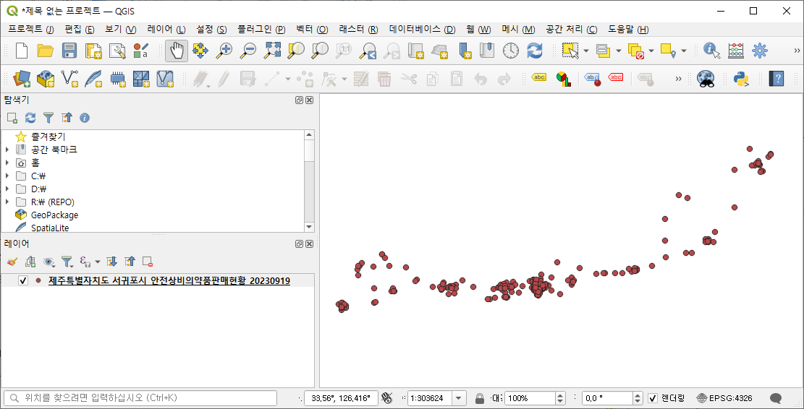
Task: Open the Python console
Action: point(741,78)
